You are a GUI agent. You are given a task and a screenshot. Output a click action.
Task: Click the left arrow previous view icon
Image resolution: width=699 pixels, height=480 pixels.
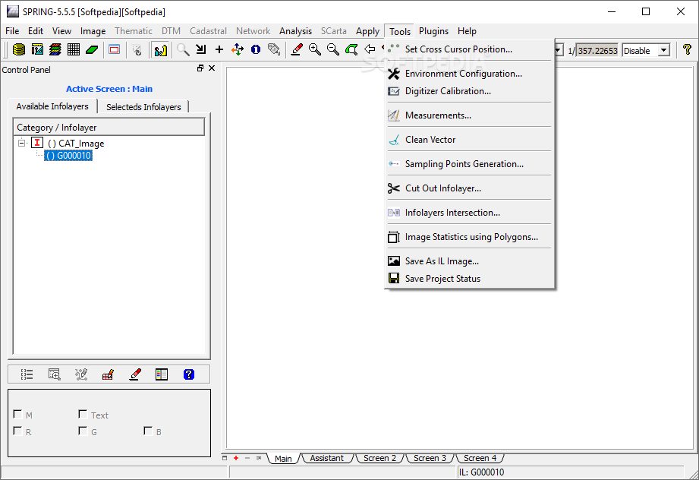(370, 49)
